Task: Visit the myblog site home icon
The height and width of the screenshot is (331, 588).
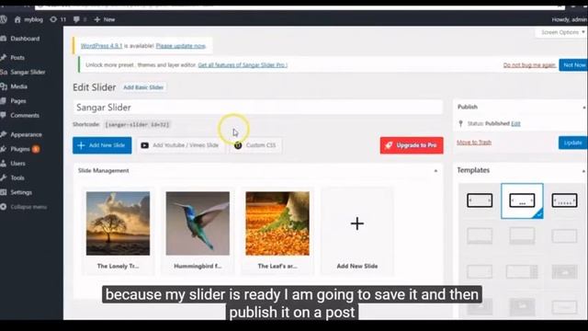Action: point(17,19)
